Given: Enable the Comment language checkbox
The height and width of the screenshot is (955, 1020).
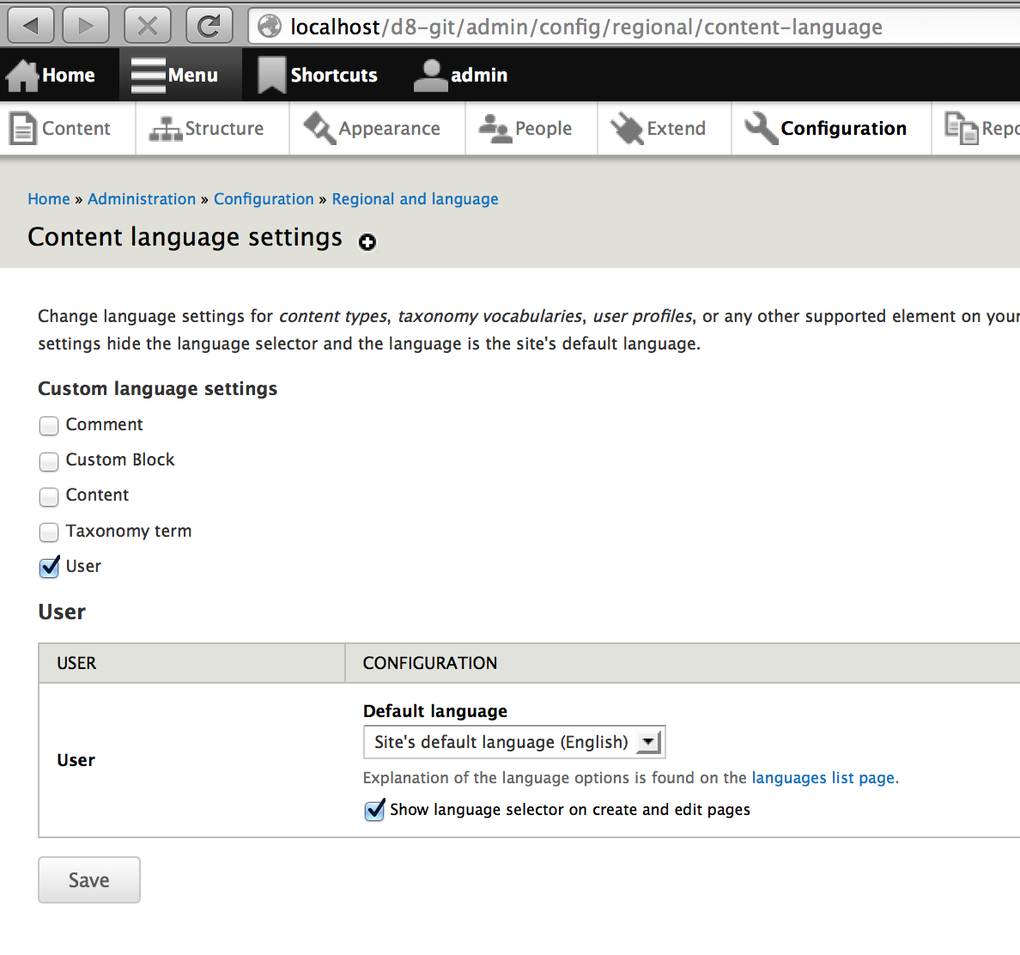Looking at the screenshot, I should coord(49,425).
